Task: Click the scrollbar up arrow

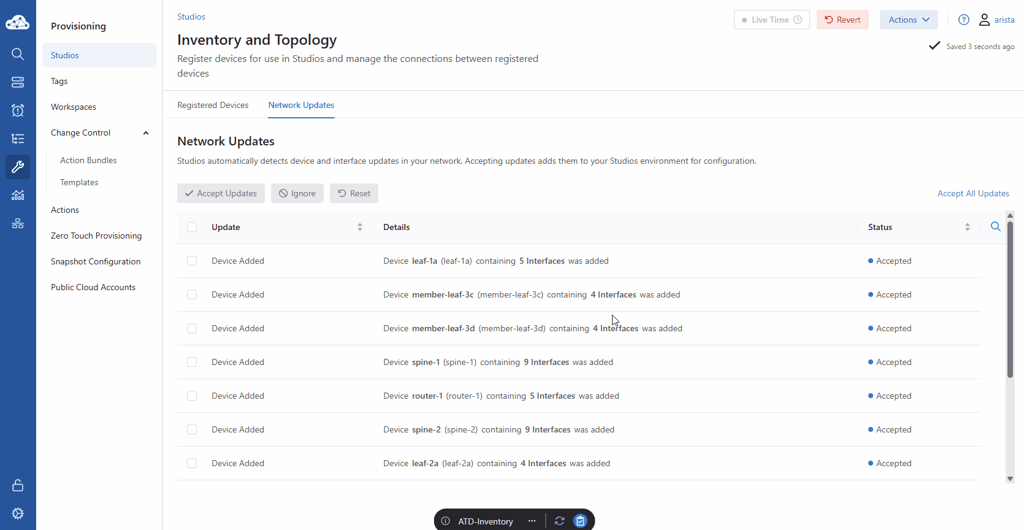Action: click(1010, 215)
